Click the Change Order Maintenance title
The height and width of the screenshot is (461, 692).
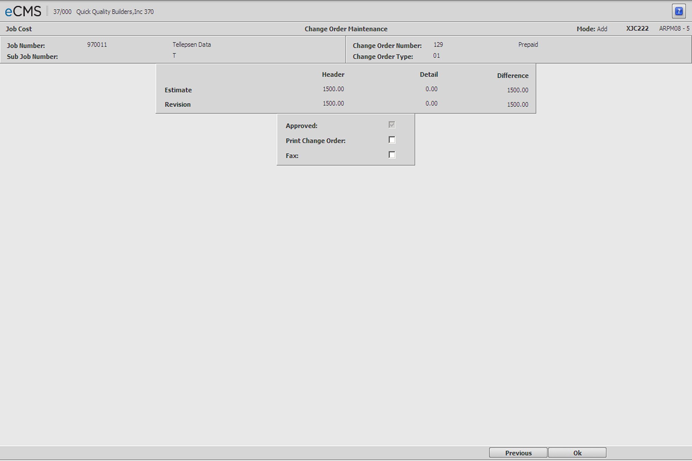coord(346,29)
